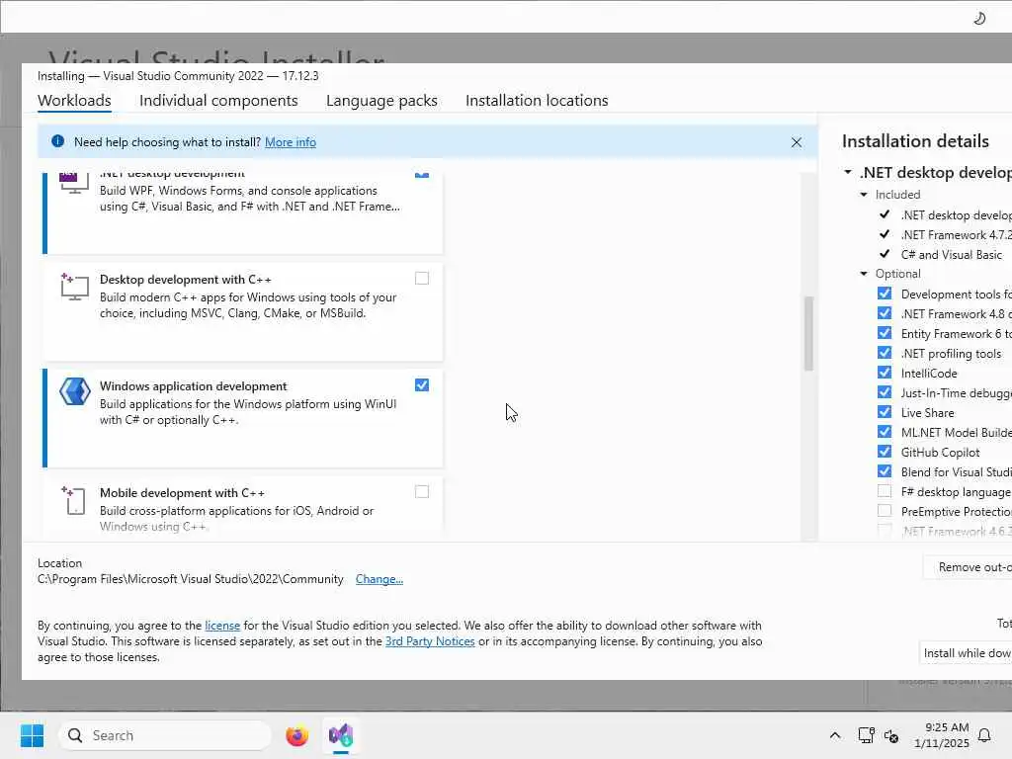Viewport: 1012px width, 759px height.
Task: Check F# desktop language support
Action: pos(885,491)
